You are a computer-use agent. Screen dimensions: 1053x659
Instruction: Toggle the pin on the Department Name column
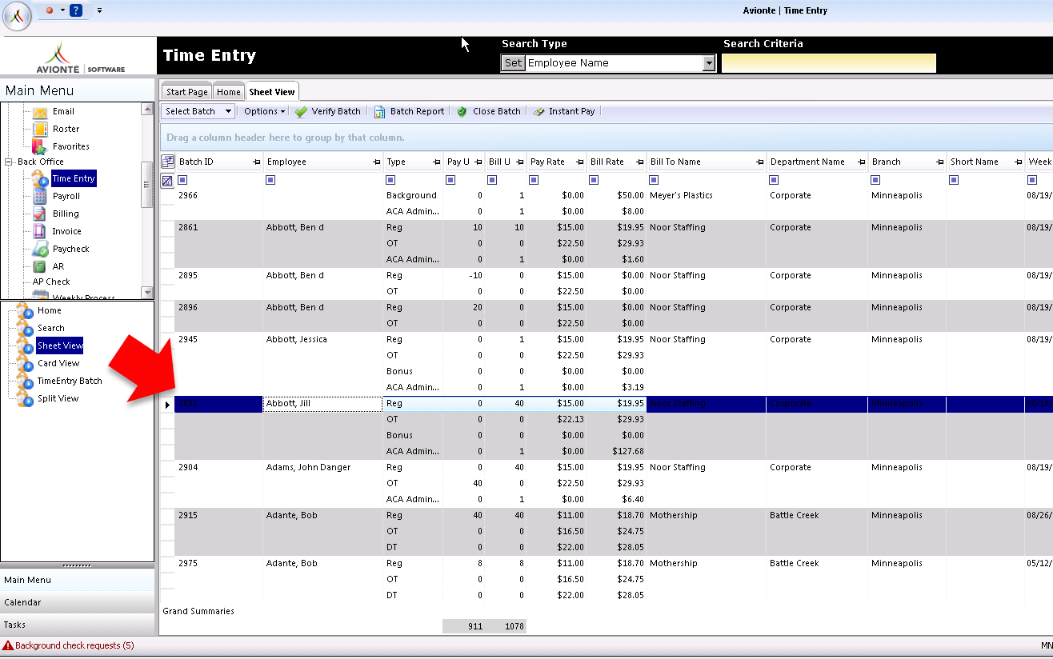[x=861, y=162]
